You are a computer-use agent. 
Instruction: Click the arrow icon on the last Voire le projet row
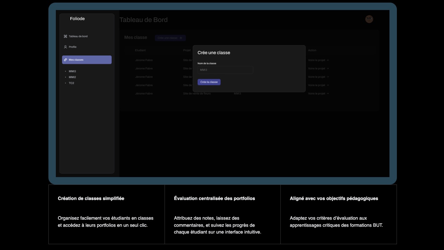click(x=328, y=93)
